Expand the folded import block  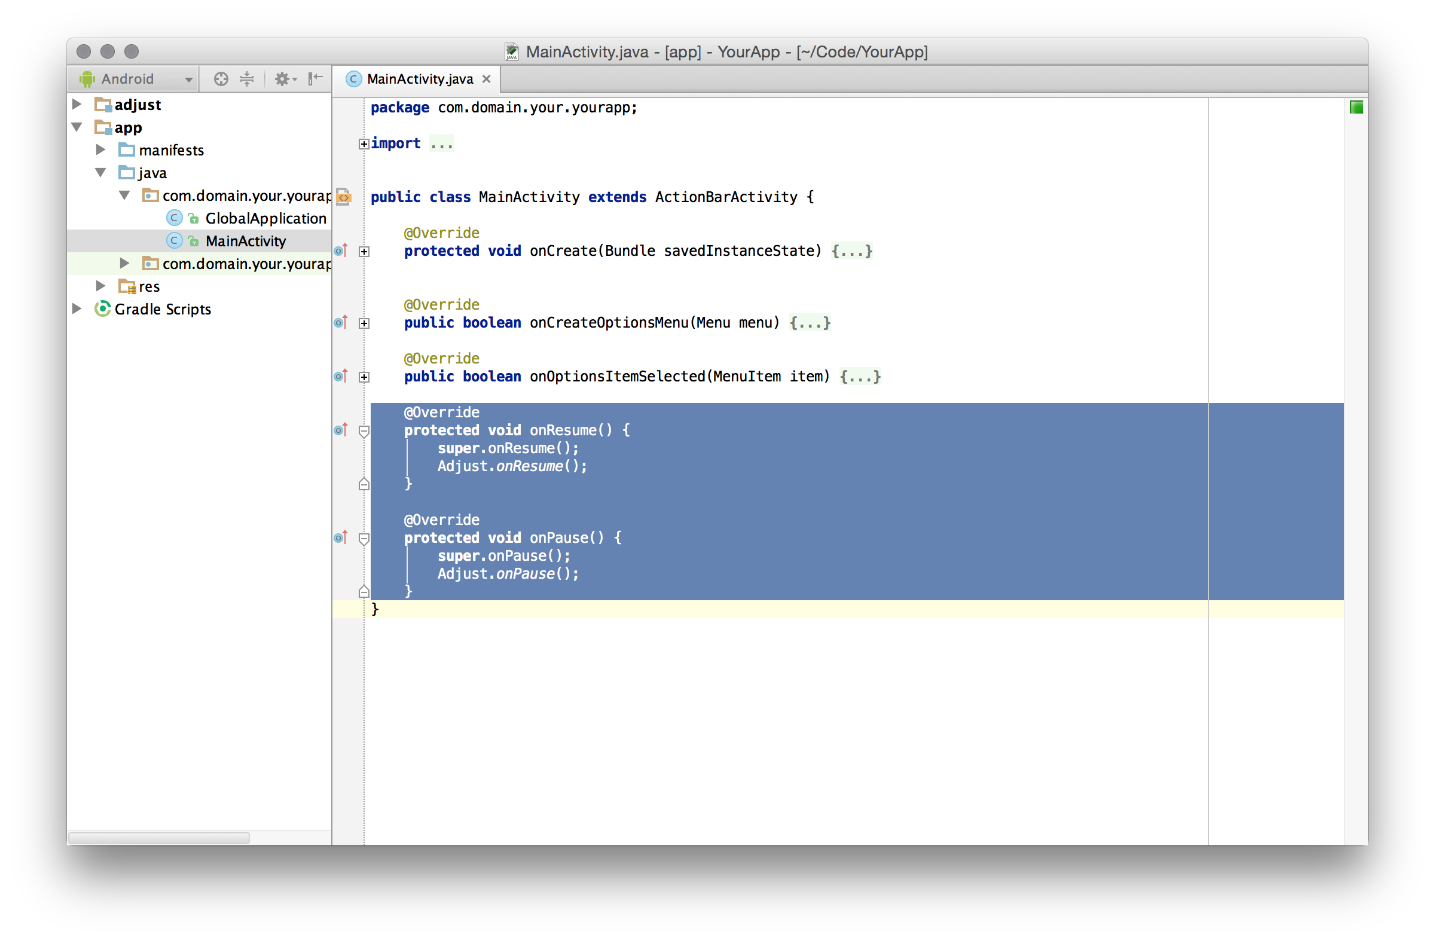pos(364,143)
